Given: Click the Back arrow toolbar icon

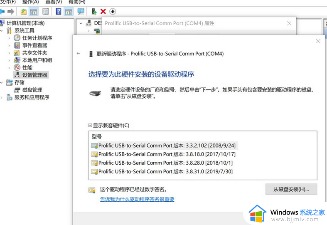Looking at the screenshot, I should (x=2, y=12).
